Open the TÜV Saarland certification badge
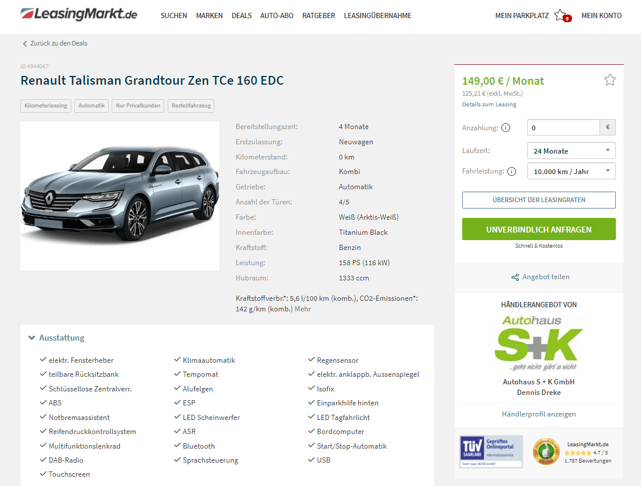 click(x=491, y=452)
